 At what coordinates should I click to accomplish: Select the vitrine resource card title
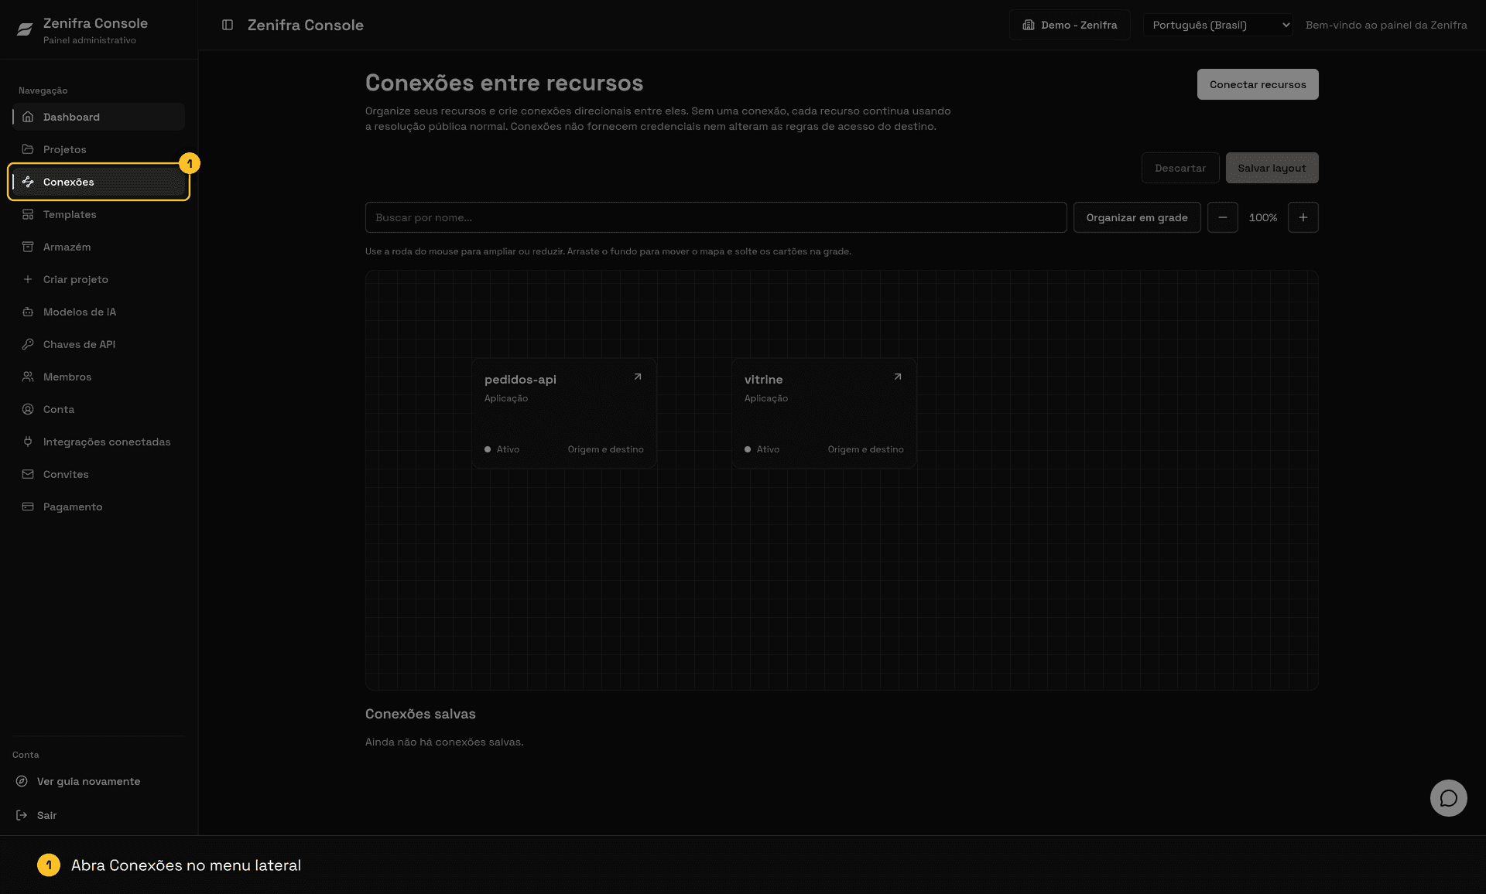click(x=763, y=380)
